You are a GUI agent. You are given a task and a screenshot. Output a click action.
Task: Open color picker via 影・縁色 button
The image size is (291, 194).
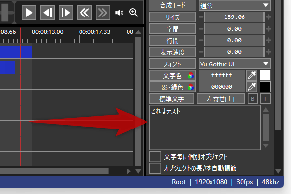pos(173,87)
